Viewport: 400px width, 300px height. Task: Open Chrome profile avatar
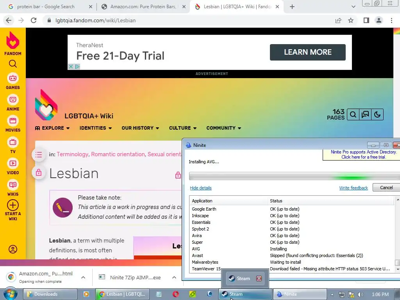(379, 20)
